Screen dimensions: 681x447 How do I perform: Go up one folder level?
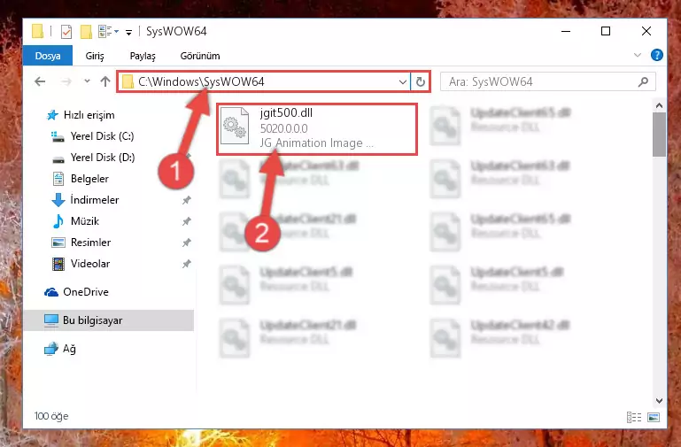105,81
